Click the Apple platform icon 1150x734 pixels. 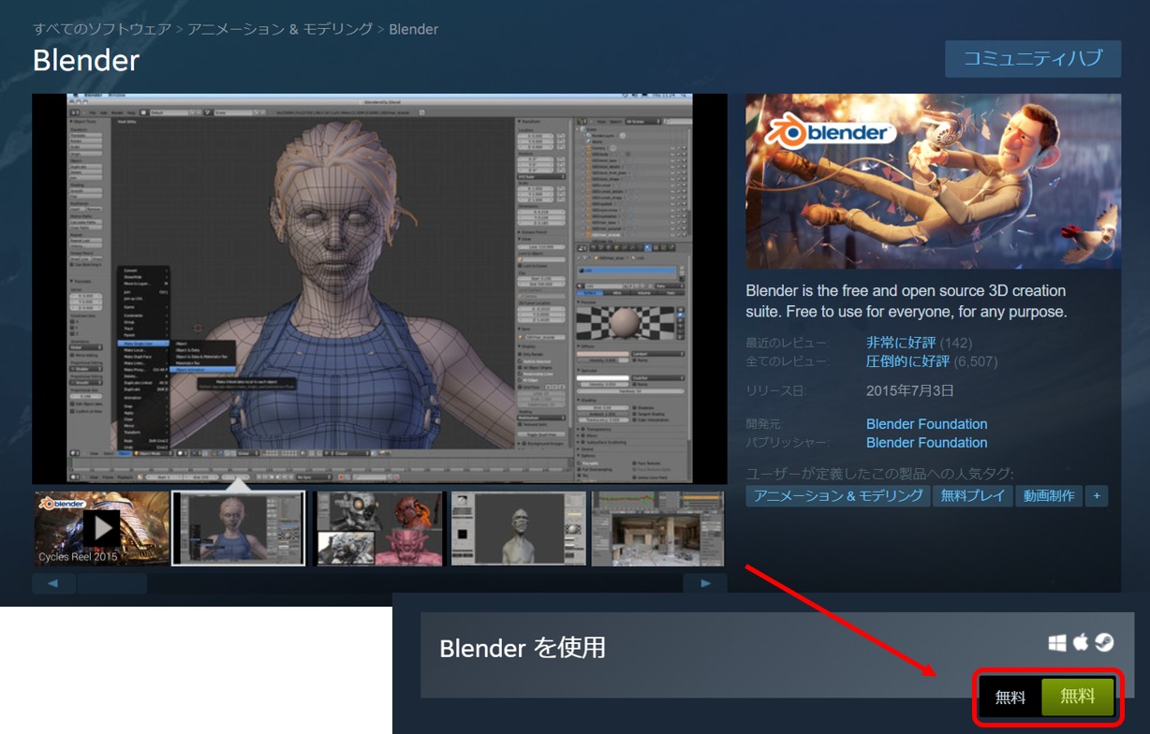click(x=1081, y=642)
